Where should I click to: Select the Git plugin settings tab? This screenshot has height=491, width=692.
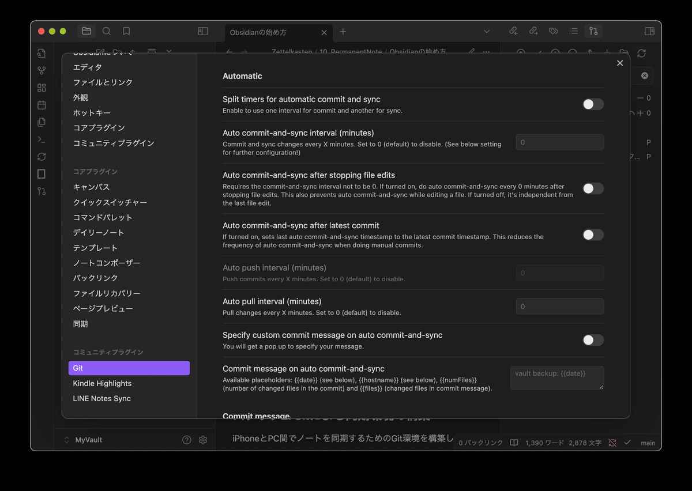point(129,368)
